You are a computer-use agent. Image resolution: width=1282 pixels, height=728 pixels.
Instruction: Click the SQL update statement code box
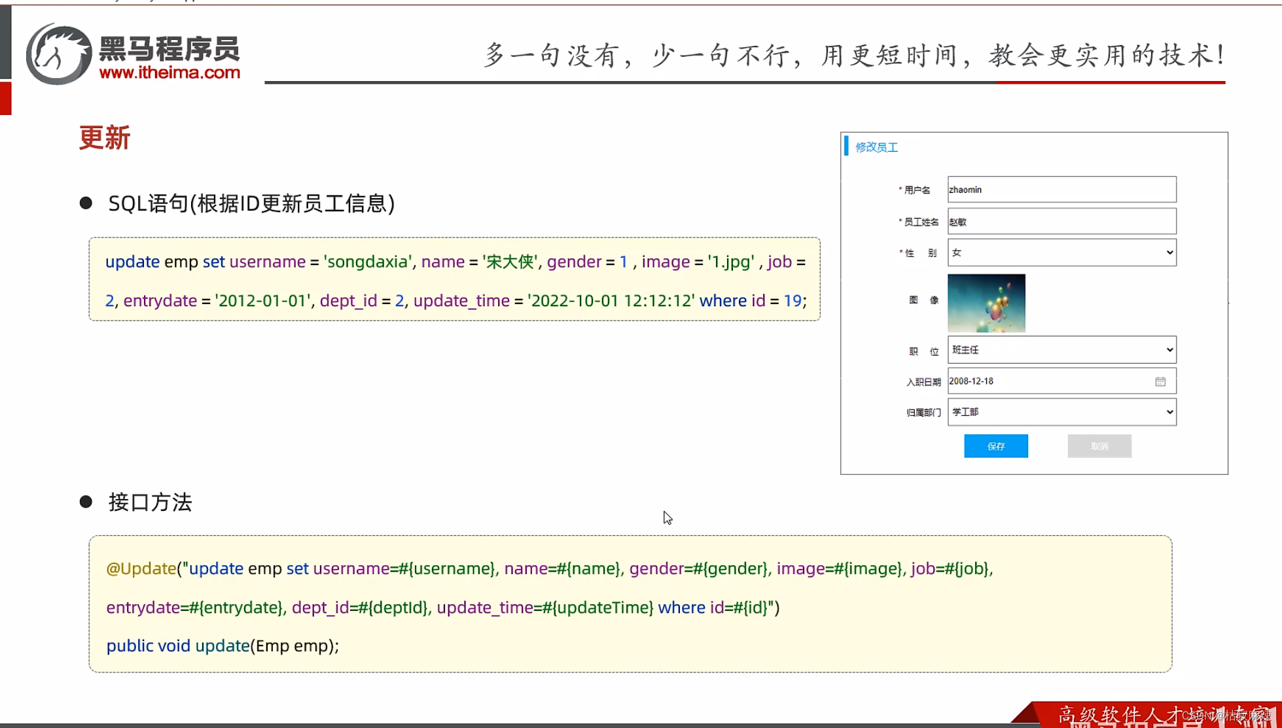click(454, 280)
